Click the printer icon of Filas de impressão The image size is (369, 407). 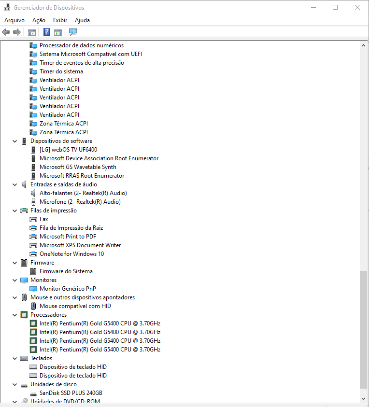click(x=24, y=211)
